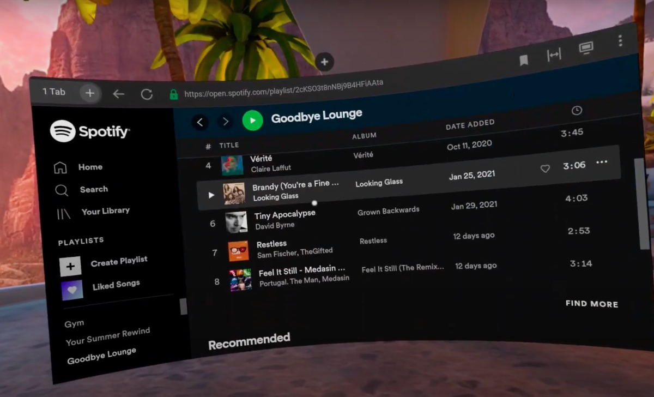Like Brandy song with heart icon

click(545, 169)
